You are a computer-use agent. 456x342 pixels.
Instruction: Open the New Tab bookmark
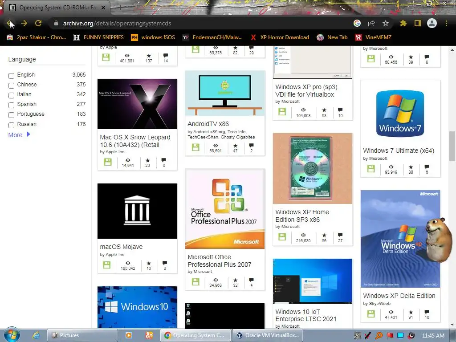coord(332,37)
